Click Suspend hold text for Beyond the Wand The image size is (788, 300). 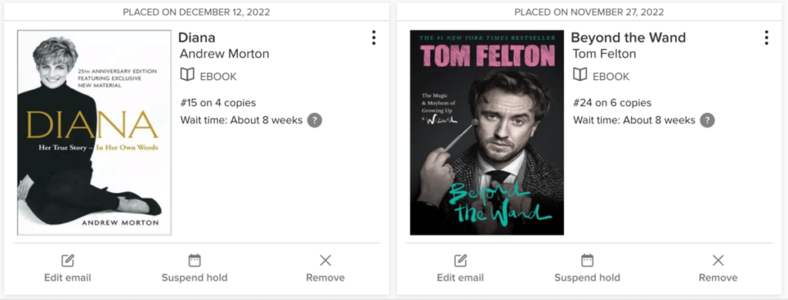tap(587, 278)
